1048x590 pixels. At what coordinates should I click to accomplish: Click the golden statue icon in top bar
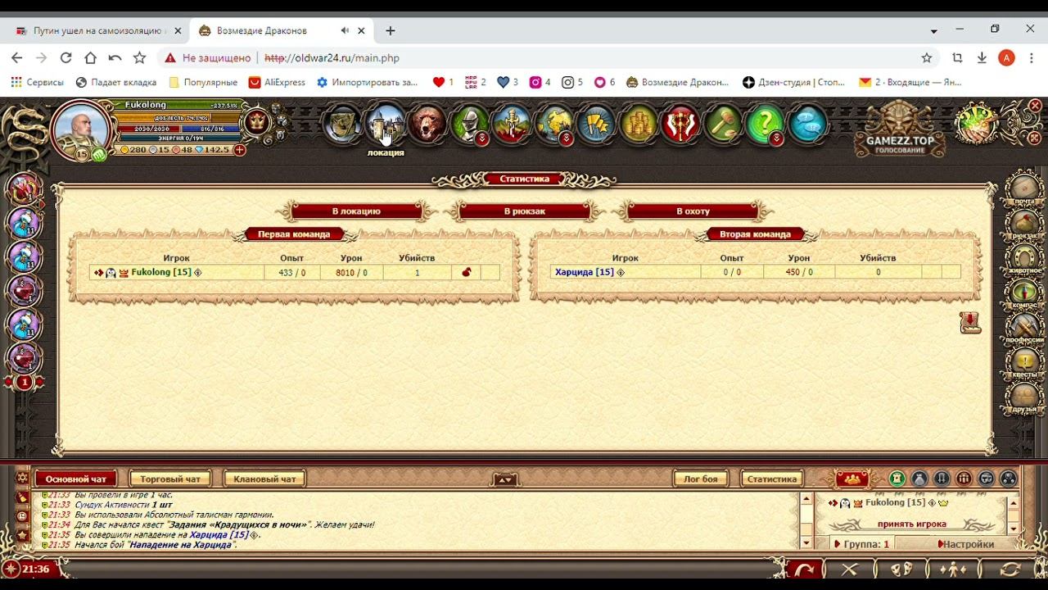click(x=512, y=125)
